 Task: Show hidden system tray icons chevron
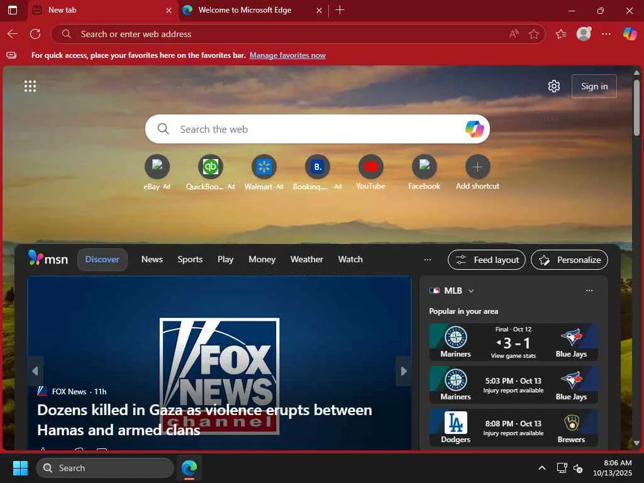542,468
